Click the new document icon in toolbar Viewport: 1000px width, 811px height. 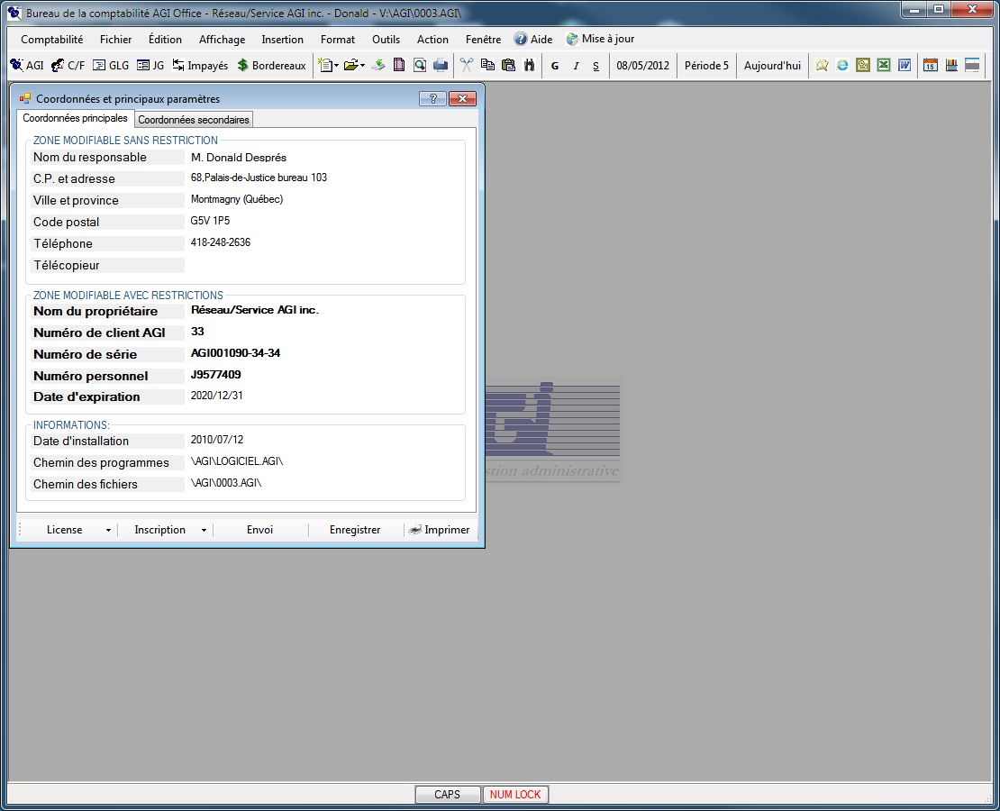tap(325, 65)
